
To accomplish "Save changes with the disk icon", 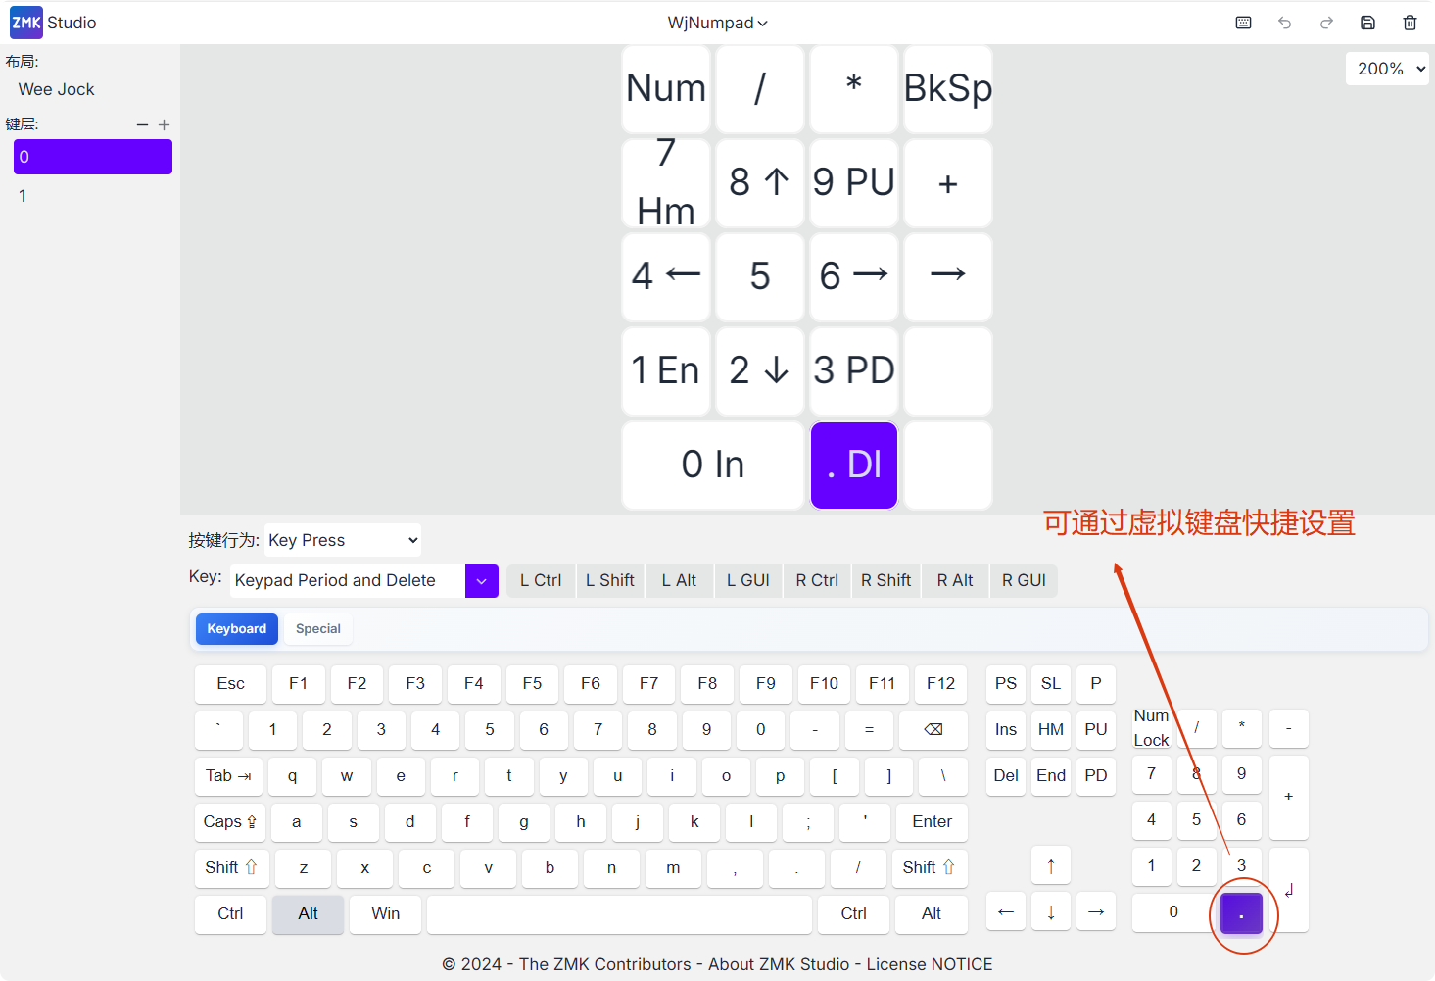I will pos(1368,23).
